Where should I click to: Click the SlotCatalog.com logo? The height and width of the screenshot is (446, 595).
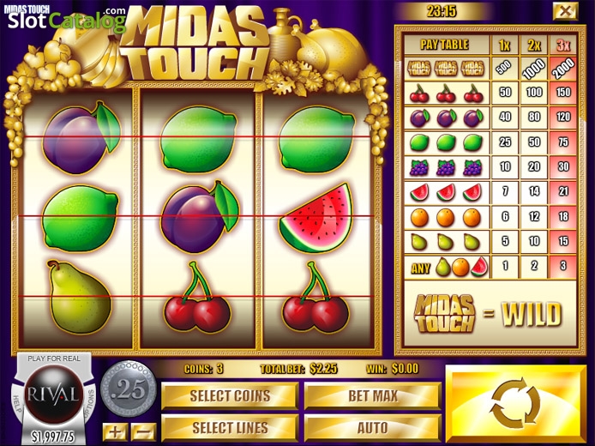[x=66, y=19]
